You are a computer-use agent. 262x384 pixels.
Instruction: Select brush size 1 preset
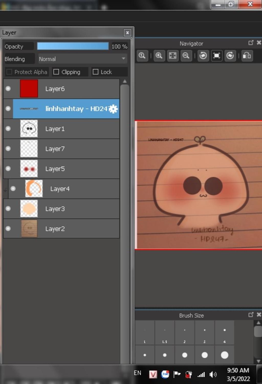145,332
